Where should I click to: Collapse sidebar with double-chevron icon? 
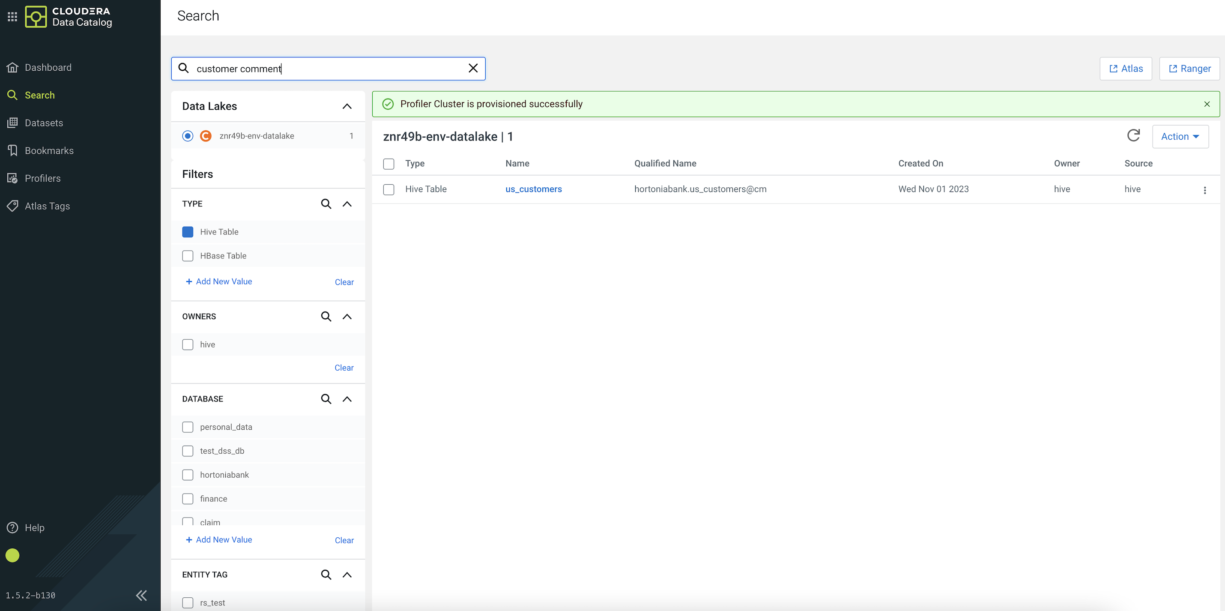[141, 595]
